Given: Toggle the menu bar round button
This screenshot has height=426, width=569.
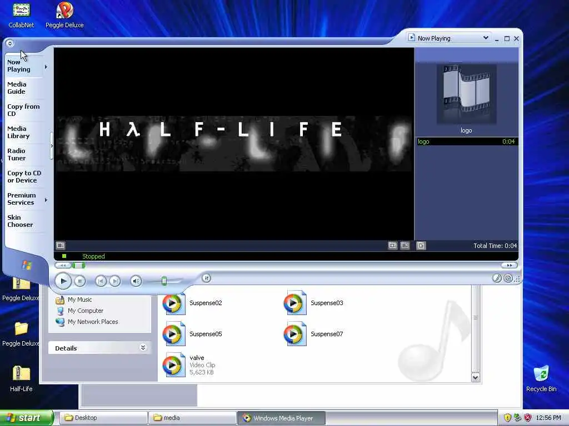Looking at the screenshot, I should [x=10, y=43].
